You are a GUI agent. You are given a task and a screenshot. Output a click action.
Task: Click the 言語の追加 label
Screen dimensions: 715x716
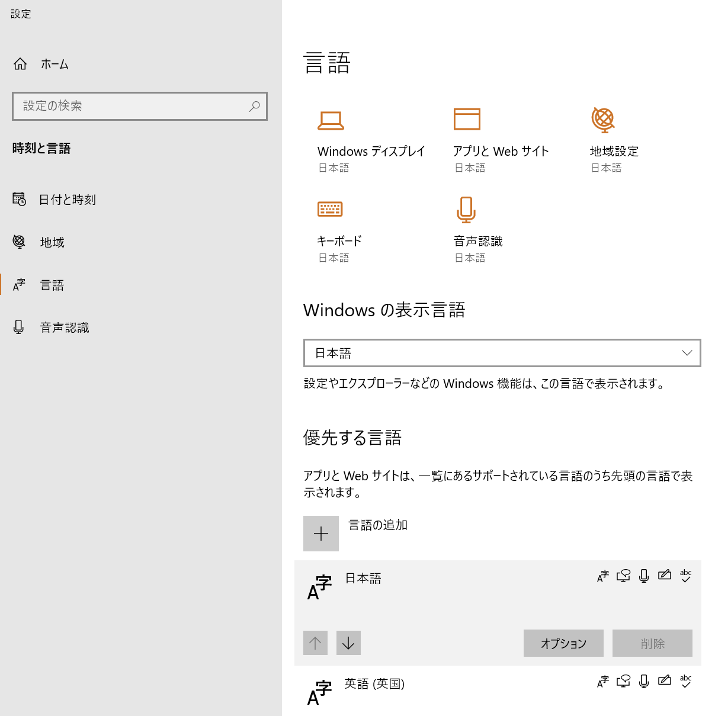point(378,525)
